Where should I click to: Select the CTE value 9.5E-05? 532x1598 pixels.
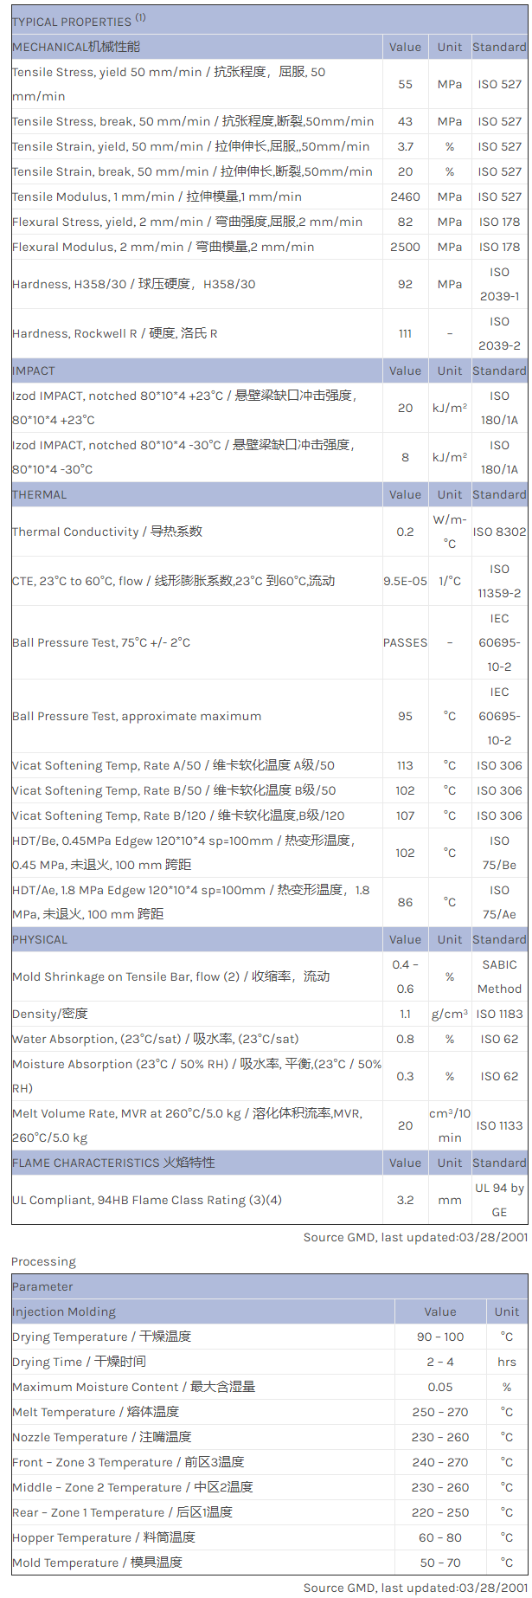(405, 581)
